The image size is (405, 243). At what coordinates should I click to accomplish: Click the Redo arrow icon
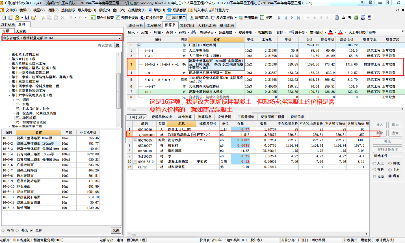coord(81,18)
